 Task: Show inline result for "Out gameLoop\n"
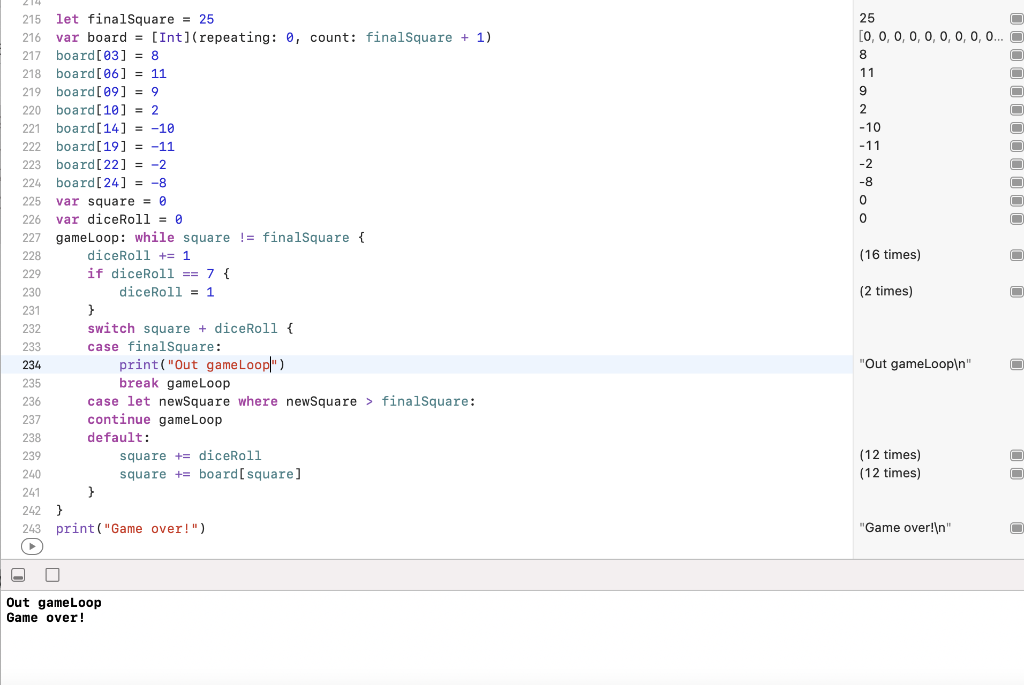tap(1017, 364)
